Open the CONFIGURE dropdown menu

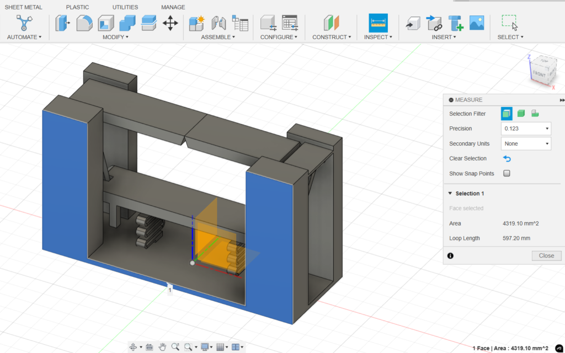(279, 37)
